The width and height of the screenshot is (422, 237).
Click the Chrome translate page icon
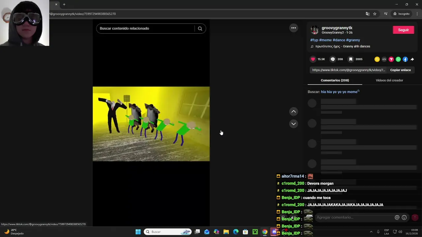[368, 14]
